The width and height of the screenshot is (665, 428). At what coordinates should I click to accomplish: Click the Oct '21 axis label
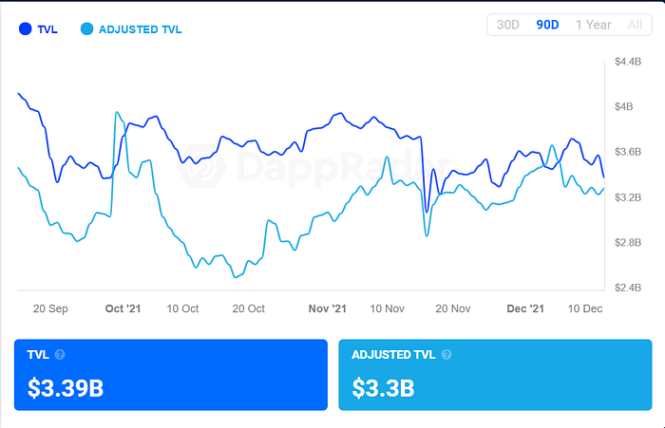(x=123, y=308)
